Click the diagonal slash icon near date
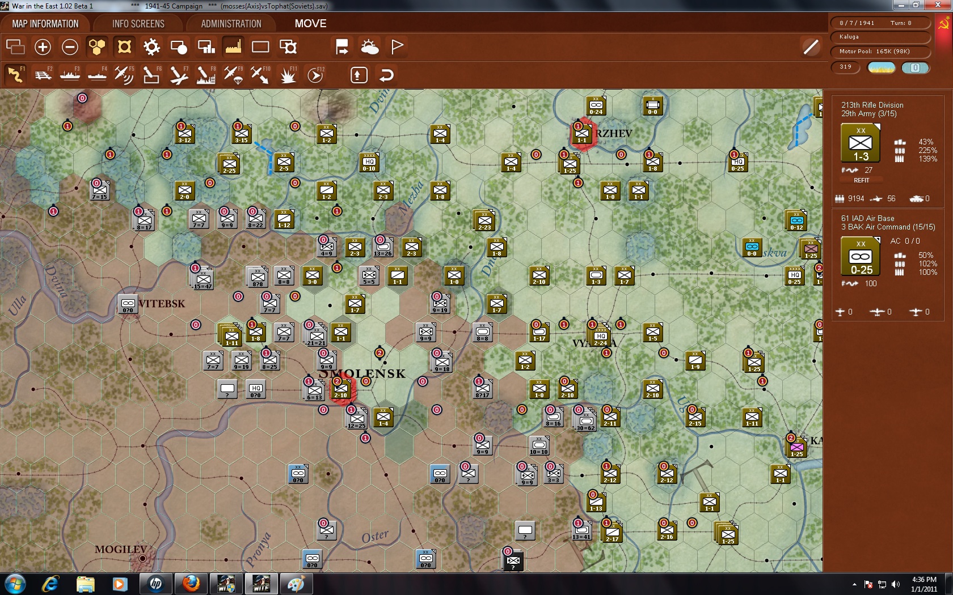953x595 pixels. click(x=811, y=46)
